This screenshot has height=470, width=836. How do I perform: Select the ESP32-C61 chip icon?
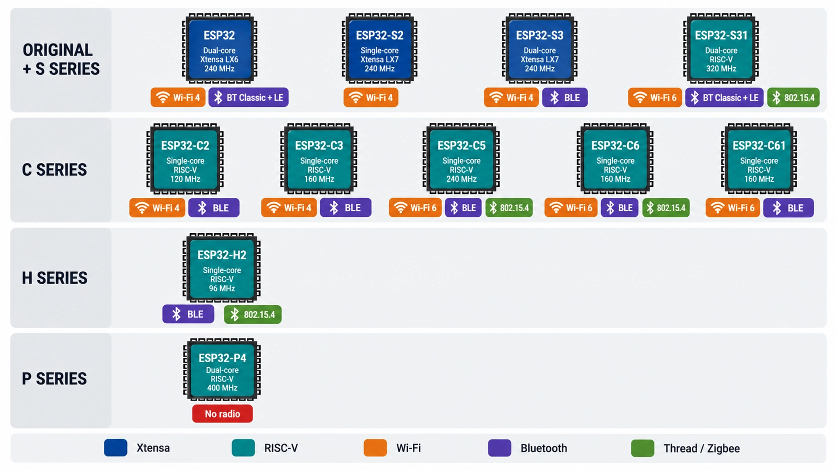coord(759,159)
